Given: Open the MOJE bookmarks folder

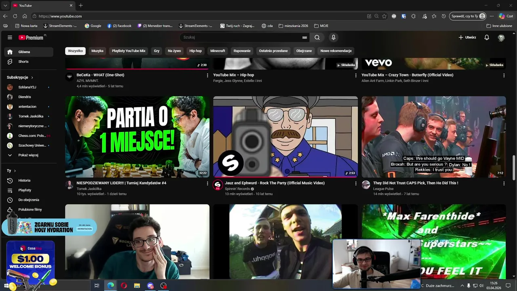Looking at the screenshot, I should [x=322, y=25].
